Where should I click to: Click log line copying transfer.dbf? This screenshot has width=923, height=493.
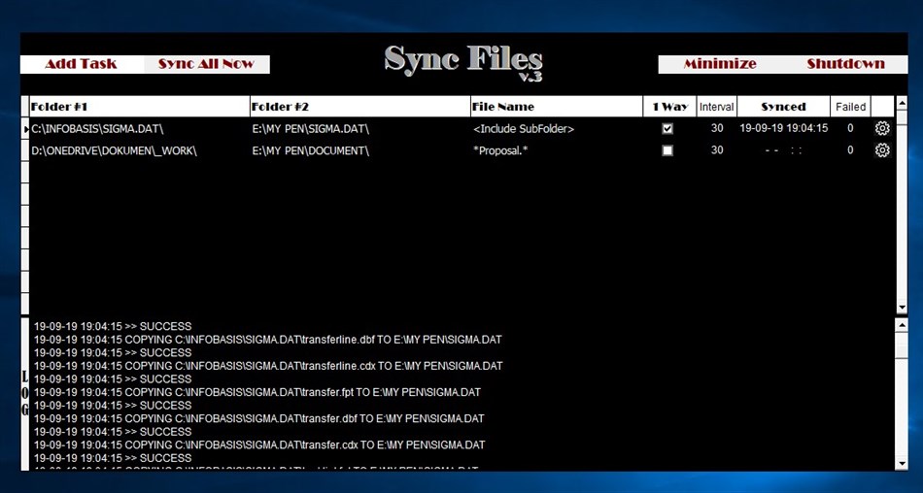coord(258,418)
